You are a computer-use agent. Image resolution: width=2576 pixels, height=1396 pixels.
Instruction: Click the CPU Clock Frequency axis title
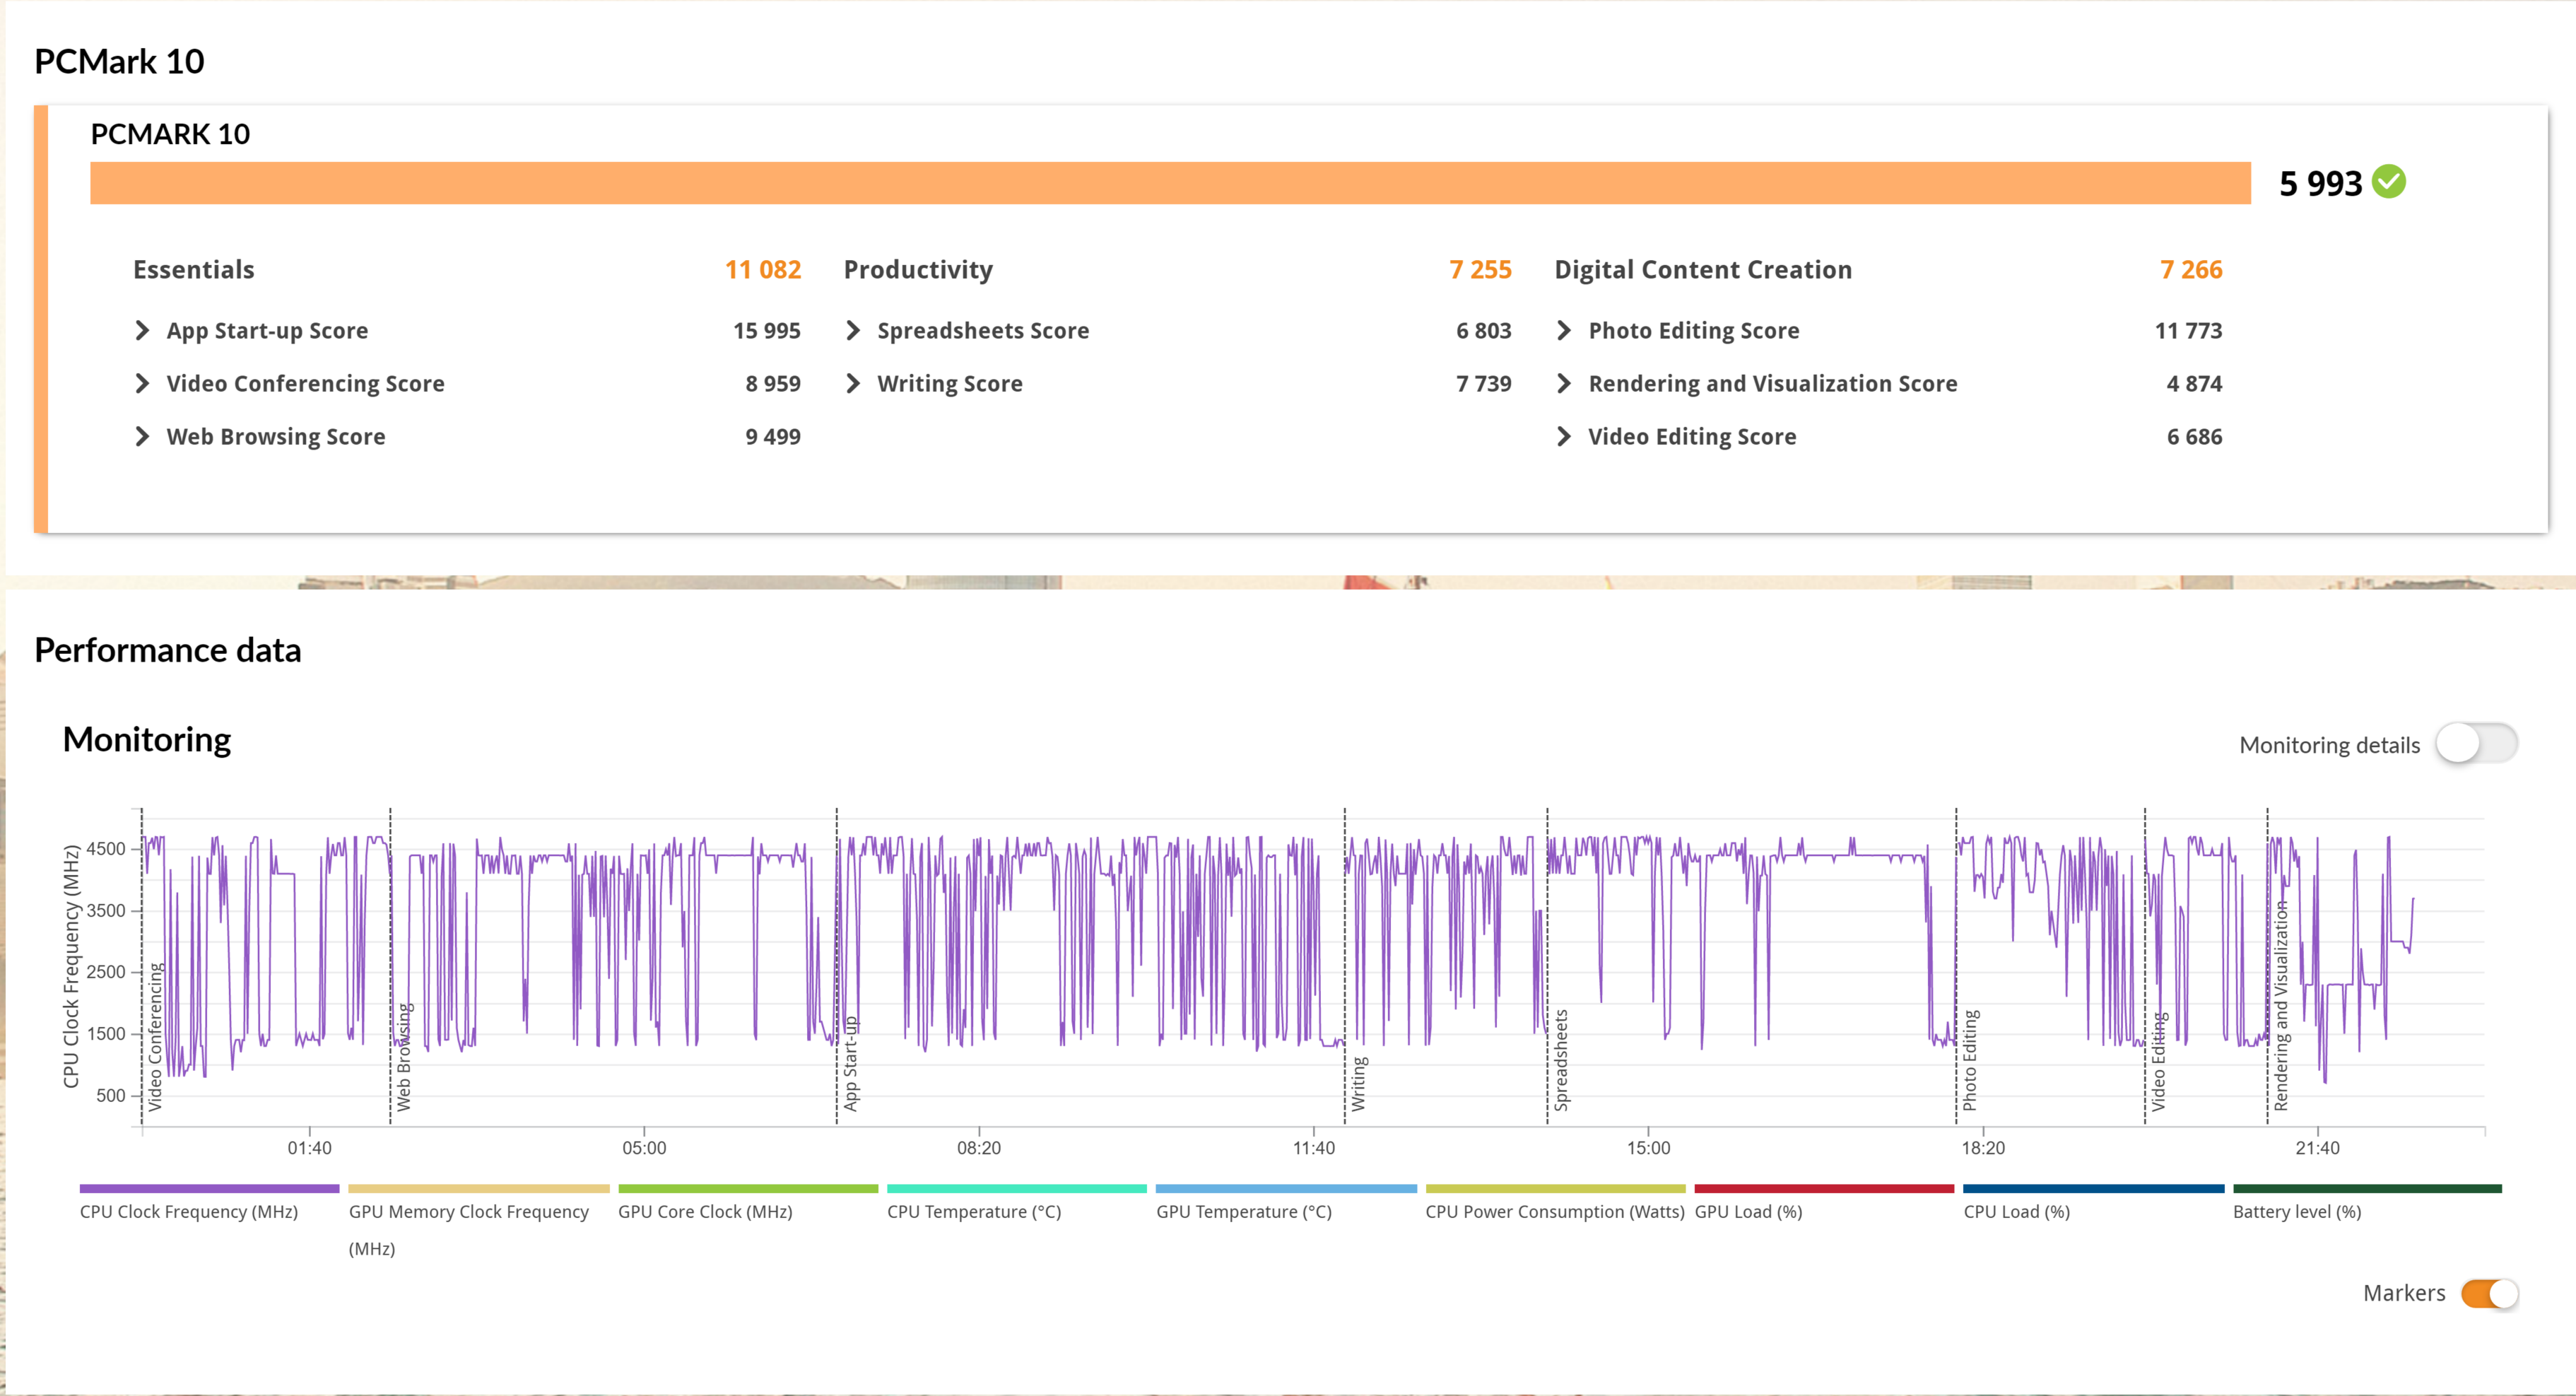tap(71, 966)
